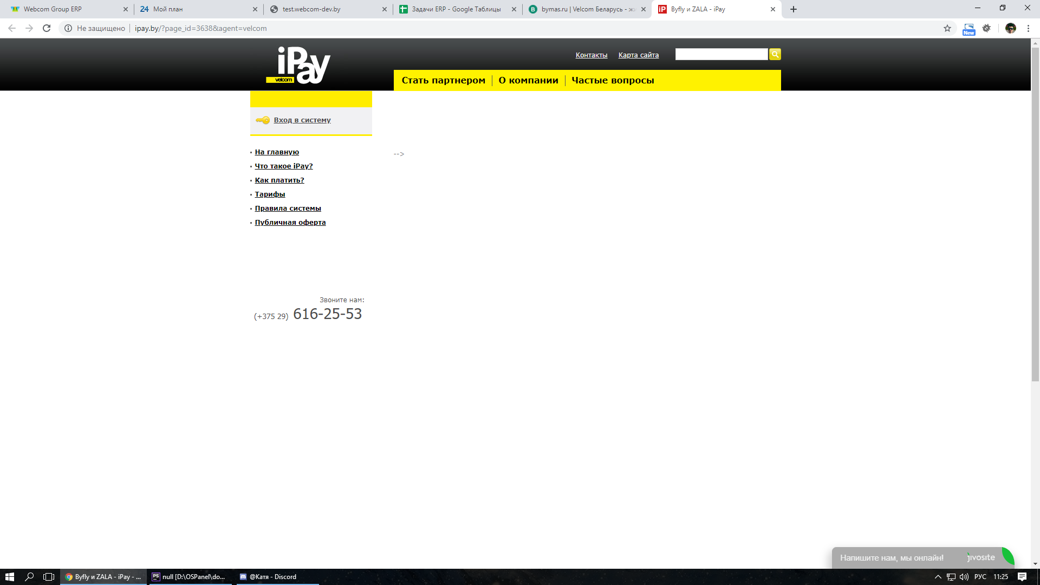Click the Контакты header link

pos(591,55)
